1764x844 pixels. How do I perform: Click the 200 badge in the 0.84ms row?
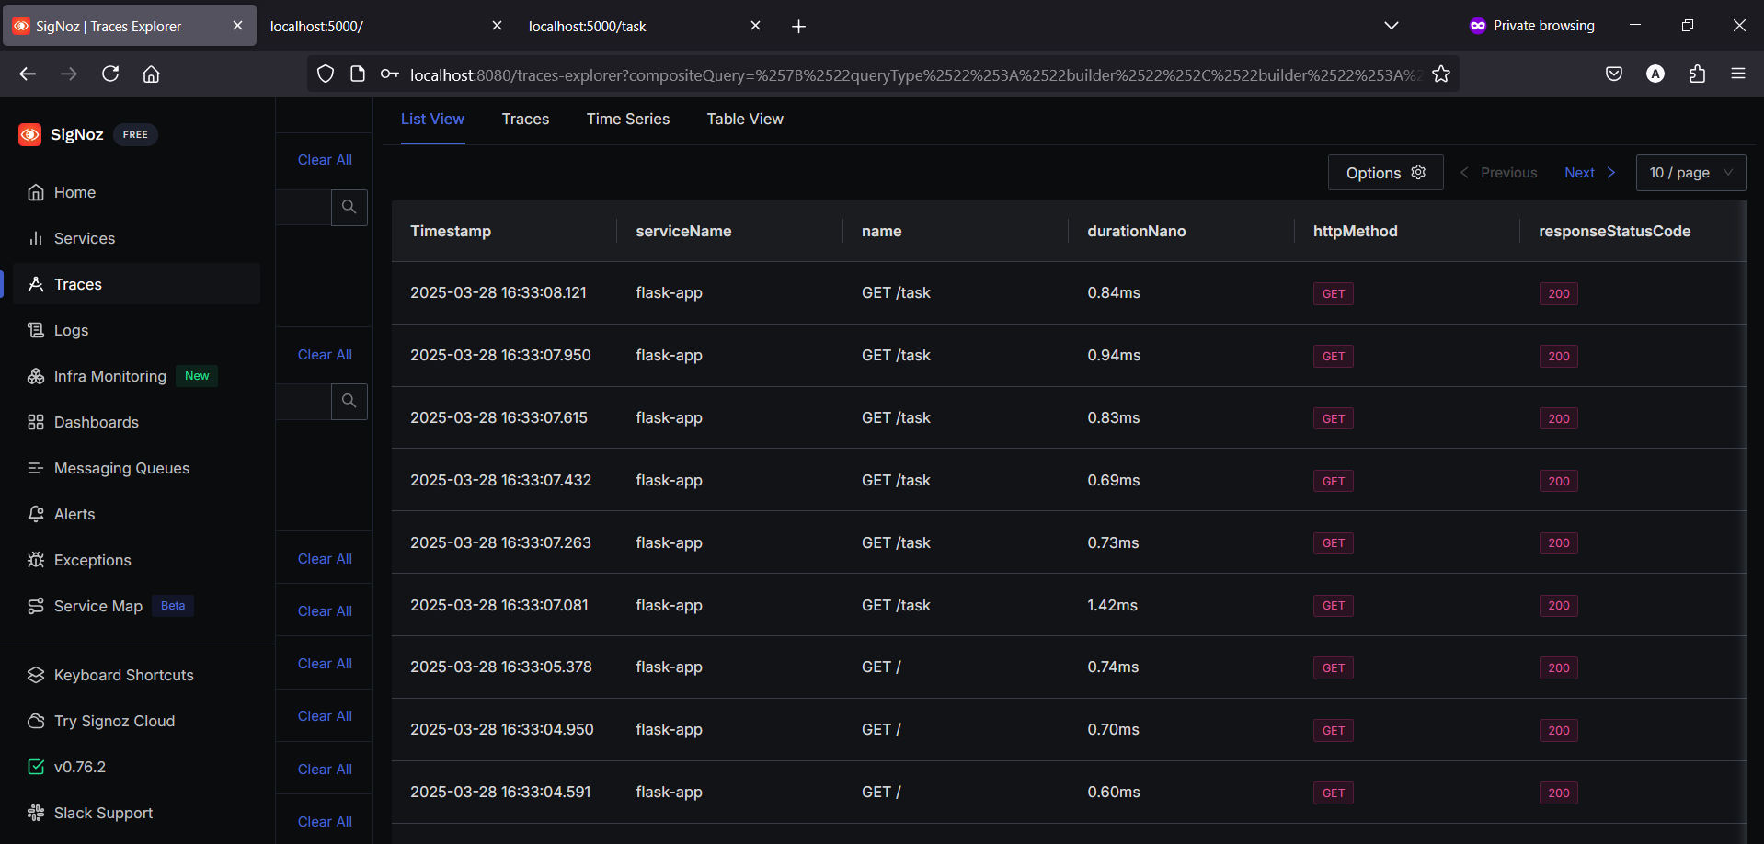[x=1559, y=294]
